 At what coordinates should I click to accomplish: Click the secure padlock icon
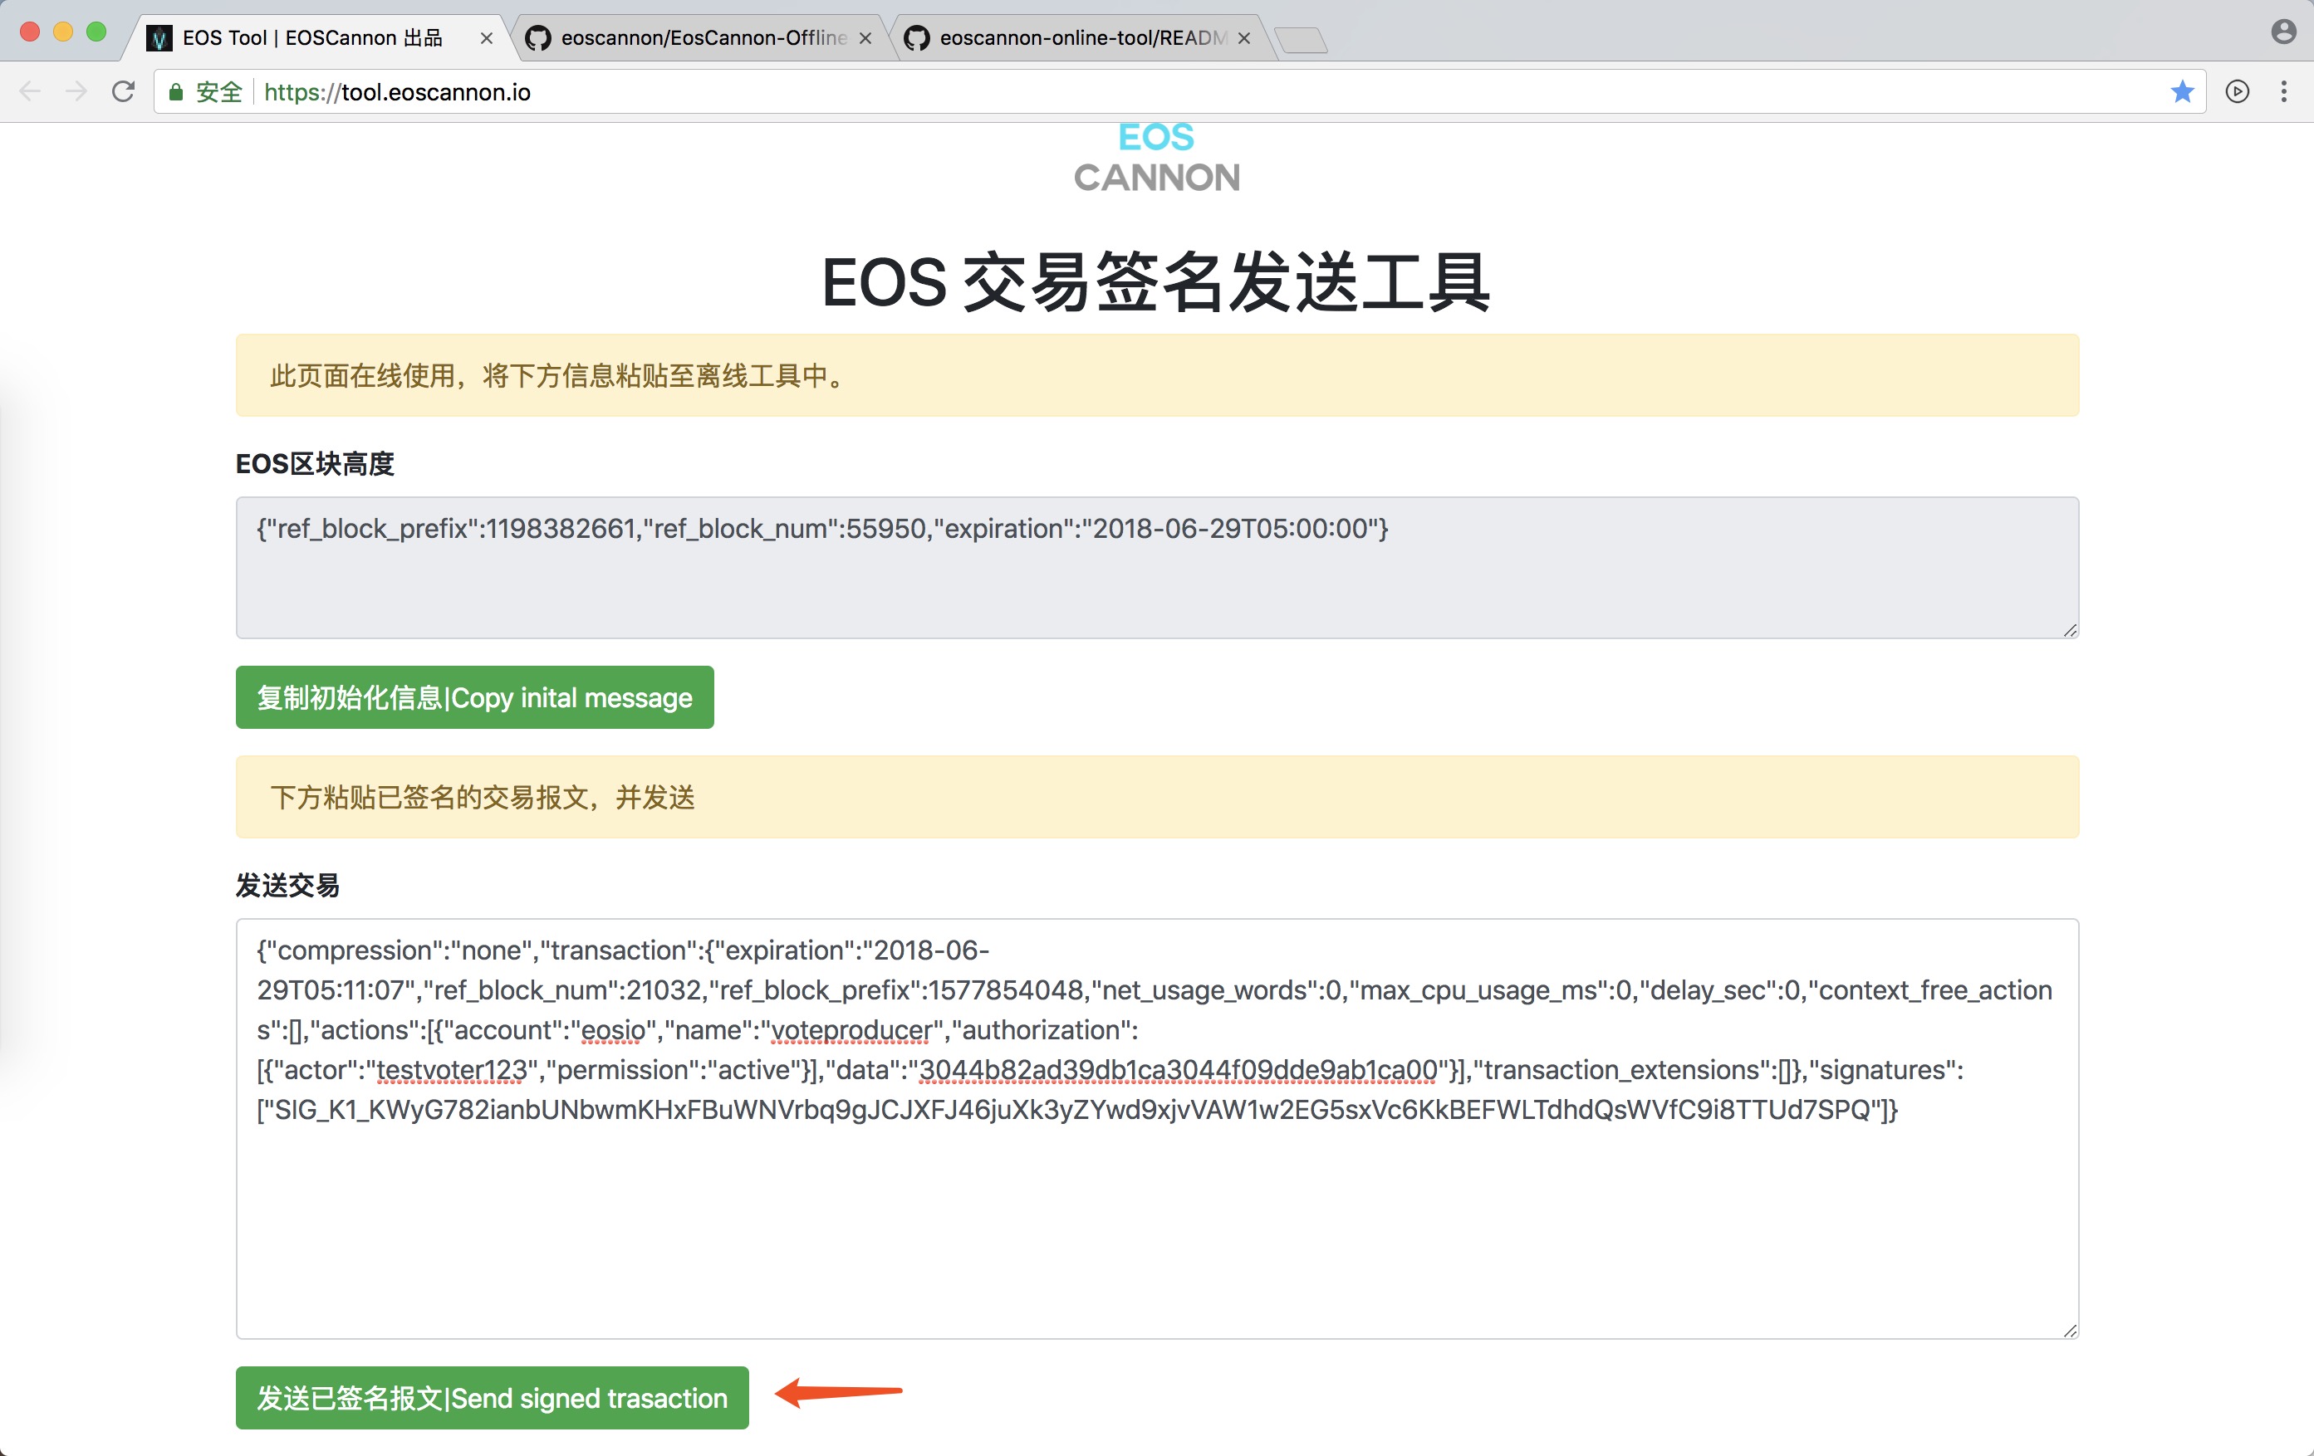click(x=176, y=92)
